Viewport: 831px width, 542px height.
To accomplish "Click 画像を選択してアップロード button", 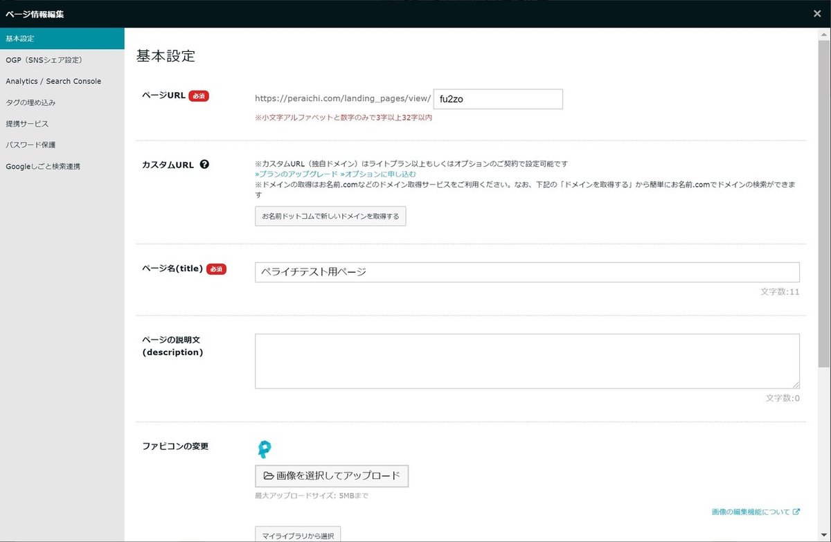I will coord(332,476).
